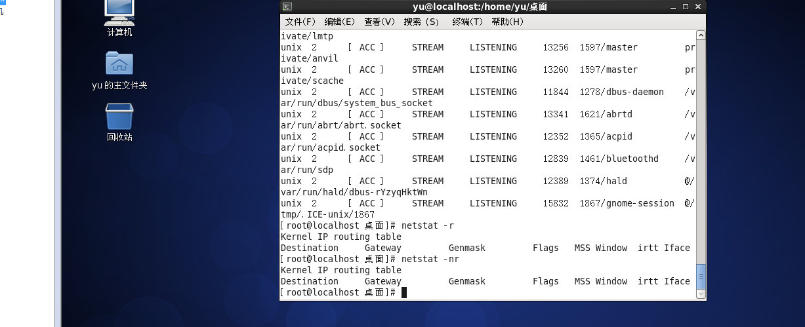Open the 查看(V) menu
Image resolution: width=805 pixels, height=327 pixels.
(380, 22)
